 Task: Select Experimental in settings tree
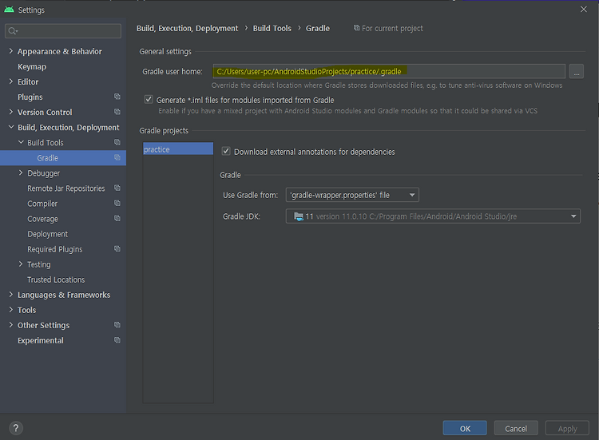tap(41, 340)
